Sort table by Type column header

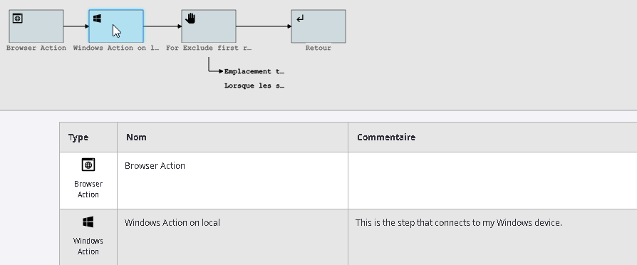click(x=88, y=137)
